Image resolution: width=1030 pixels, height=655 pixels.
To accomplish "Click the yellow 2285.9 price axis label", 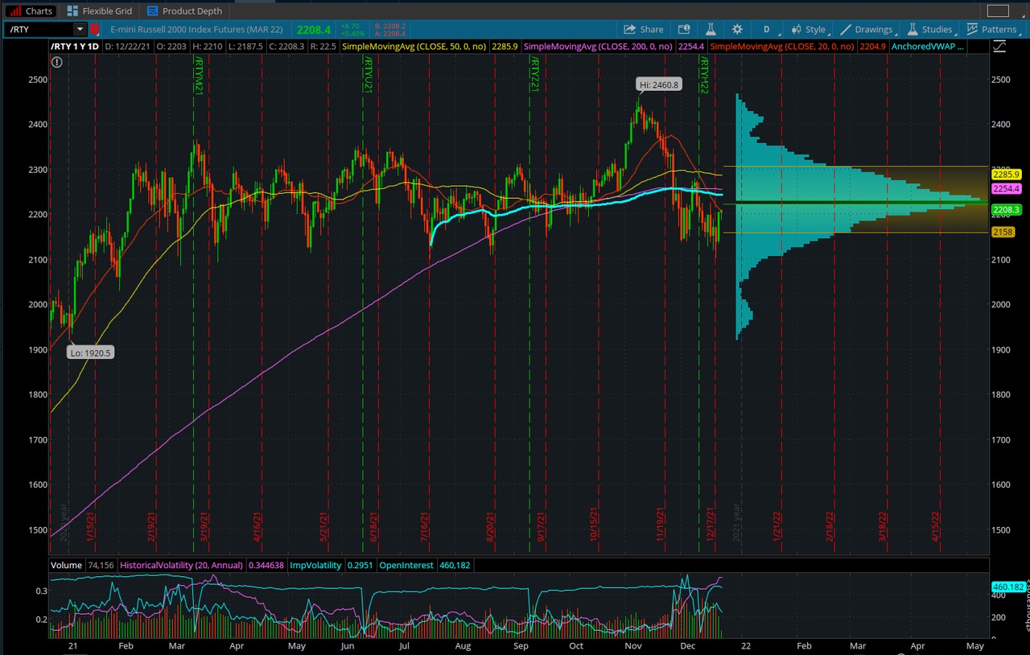I will click(1006, 174).
